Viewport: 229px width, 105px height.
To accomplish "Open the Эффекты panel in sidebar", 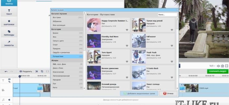I will coord(9,43).
